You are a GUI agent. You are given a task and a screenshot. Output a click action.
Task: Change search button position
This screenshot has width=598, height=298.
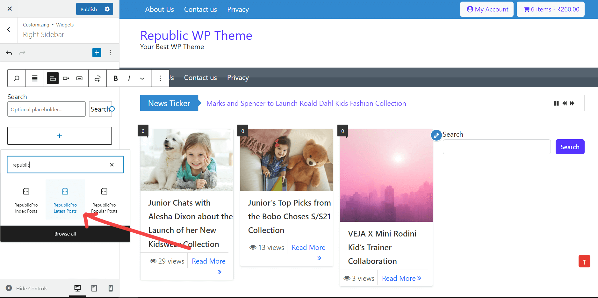coord(66,78)
